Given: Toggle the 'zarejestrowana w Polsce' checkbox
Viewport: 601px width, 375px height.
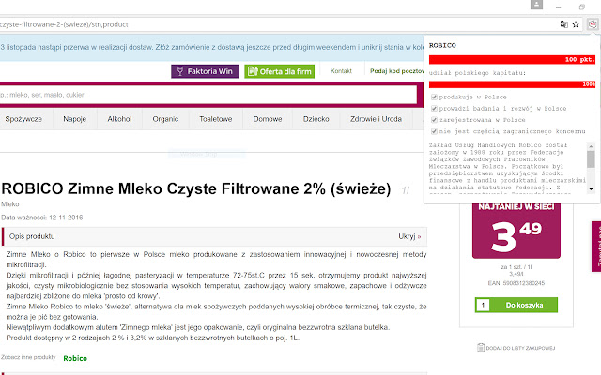Looking at the screenshot, I should (434, 120).
